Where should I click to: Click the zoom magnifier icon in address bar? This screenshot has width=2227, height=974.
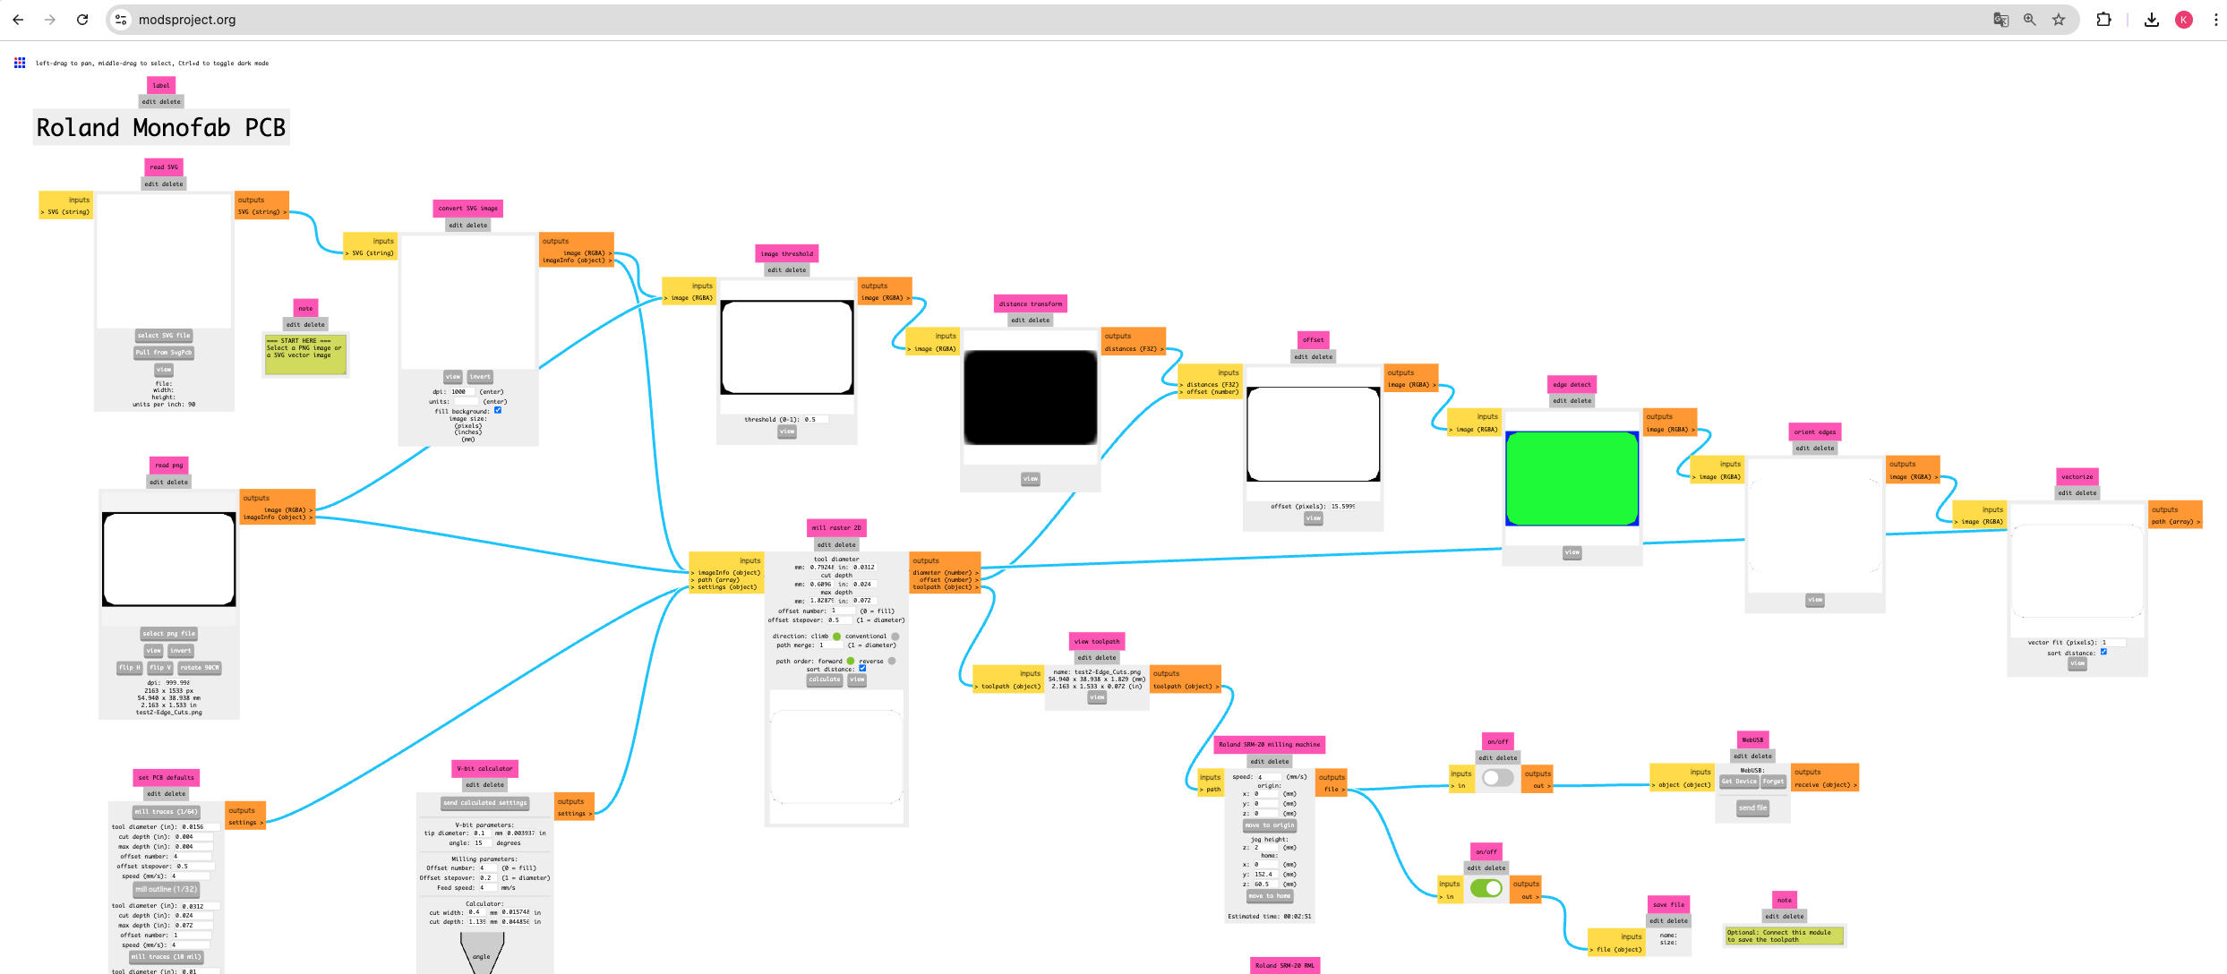(x=2030, y=20)
